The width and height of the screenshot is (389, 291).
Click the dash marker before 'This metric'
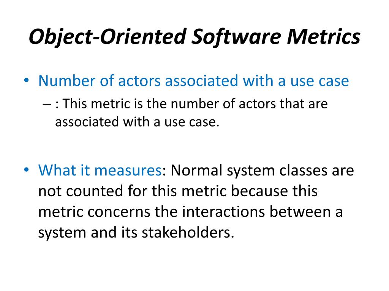47,104
